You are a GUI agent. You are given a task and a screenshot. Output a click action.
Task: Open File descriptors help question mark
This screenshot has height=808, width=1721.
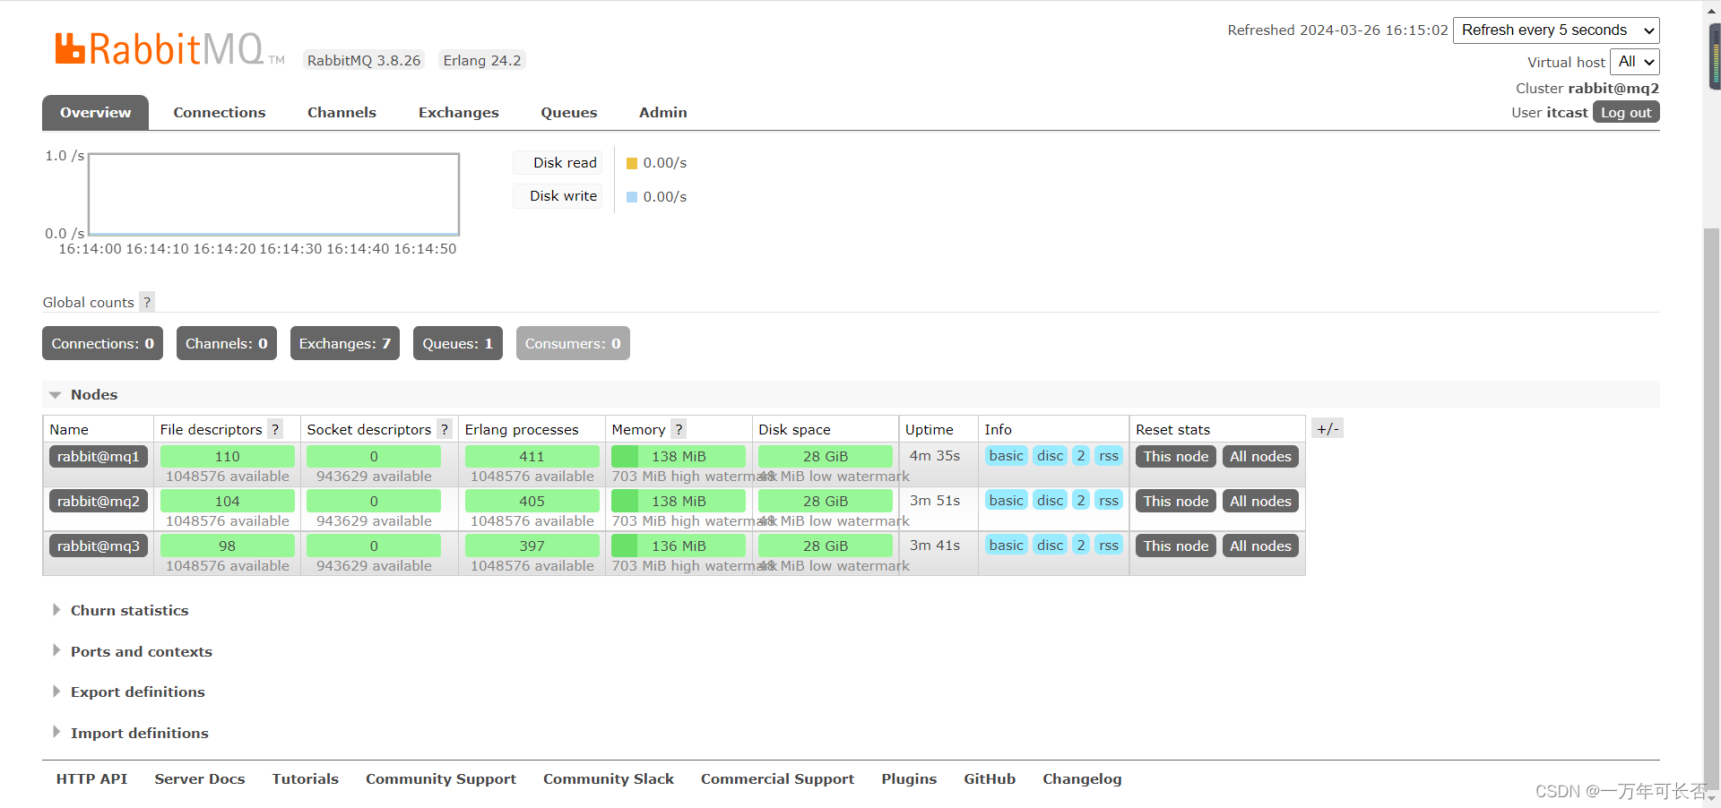pos(275,429)
